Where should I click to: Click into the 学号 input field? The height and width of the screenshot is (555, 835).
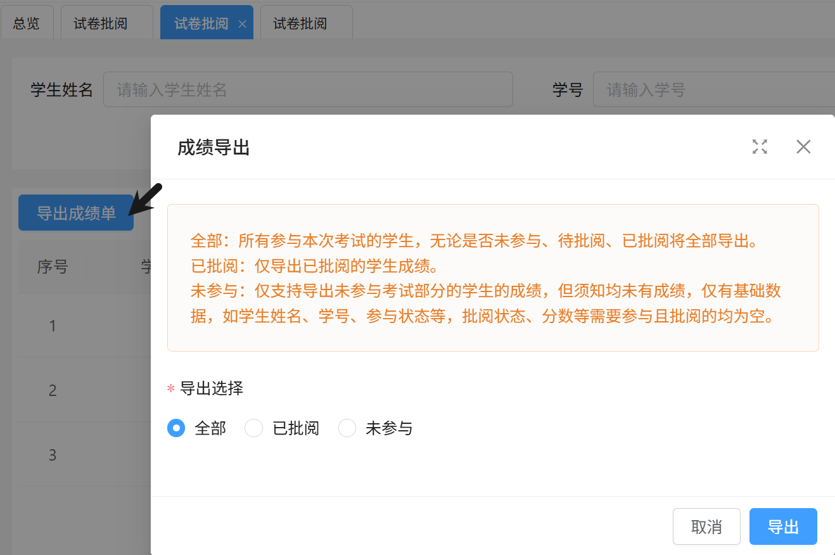click(x=713, y=89)
